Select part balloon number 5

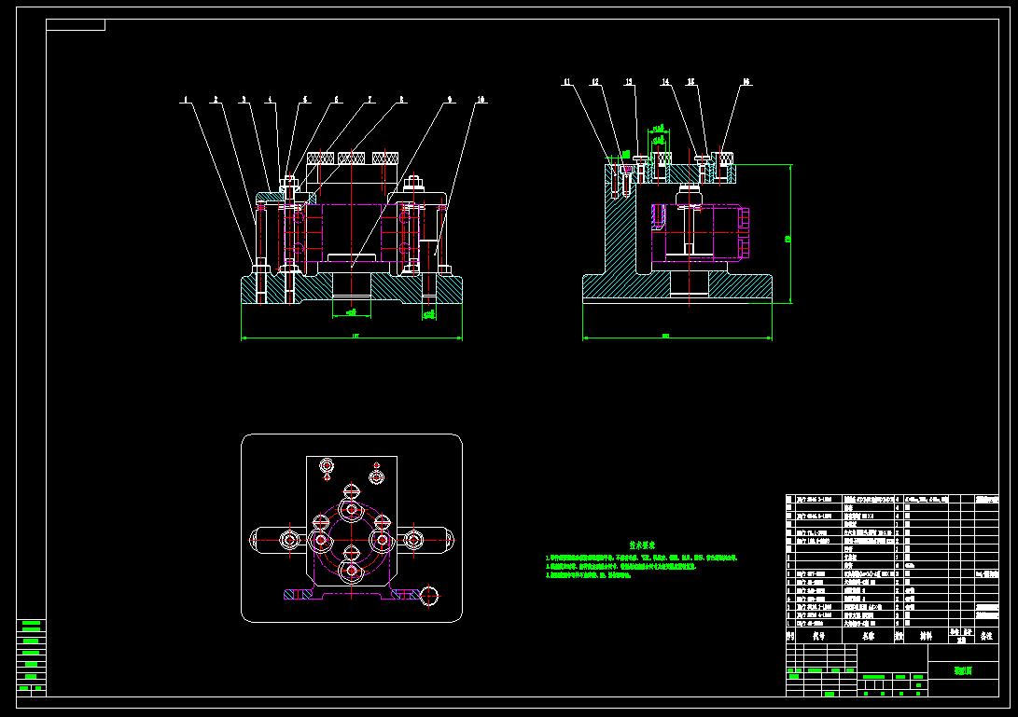click(x=305, y=100)
